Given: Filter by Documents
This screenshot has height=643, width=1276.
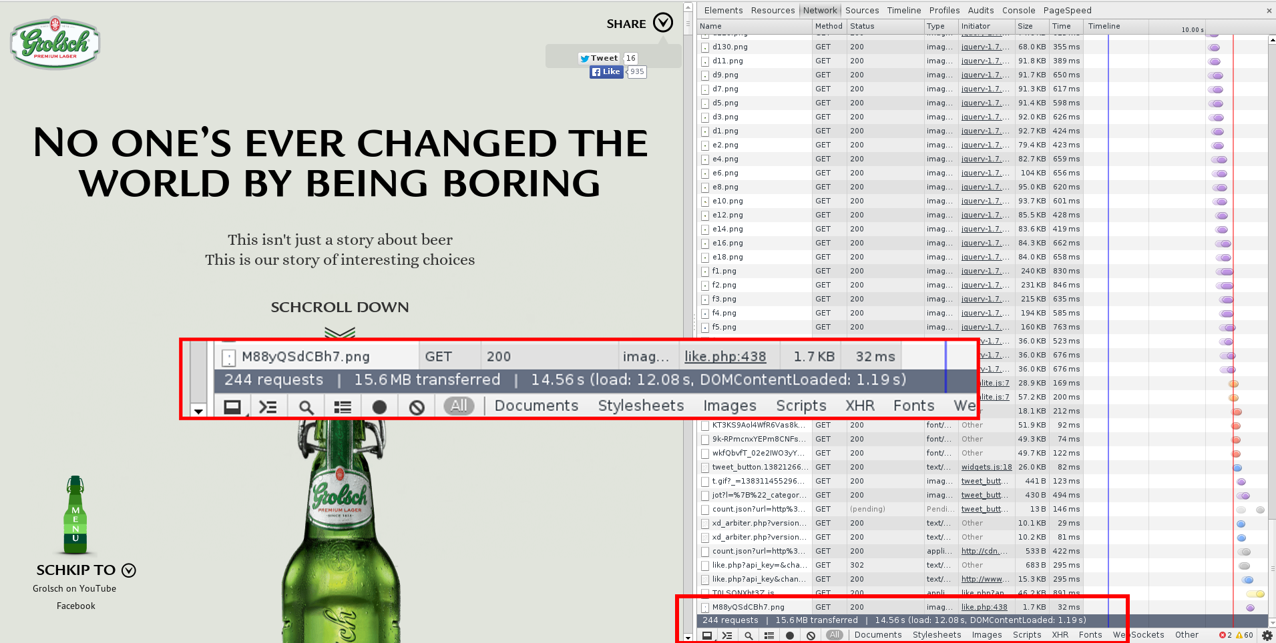Looking at the screenshot, I should point(878,635).
